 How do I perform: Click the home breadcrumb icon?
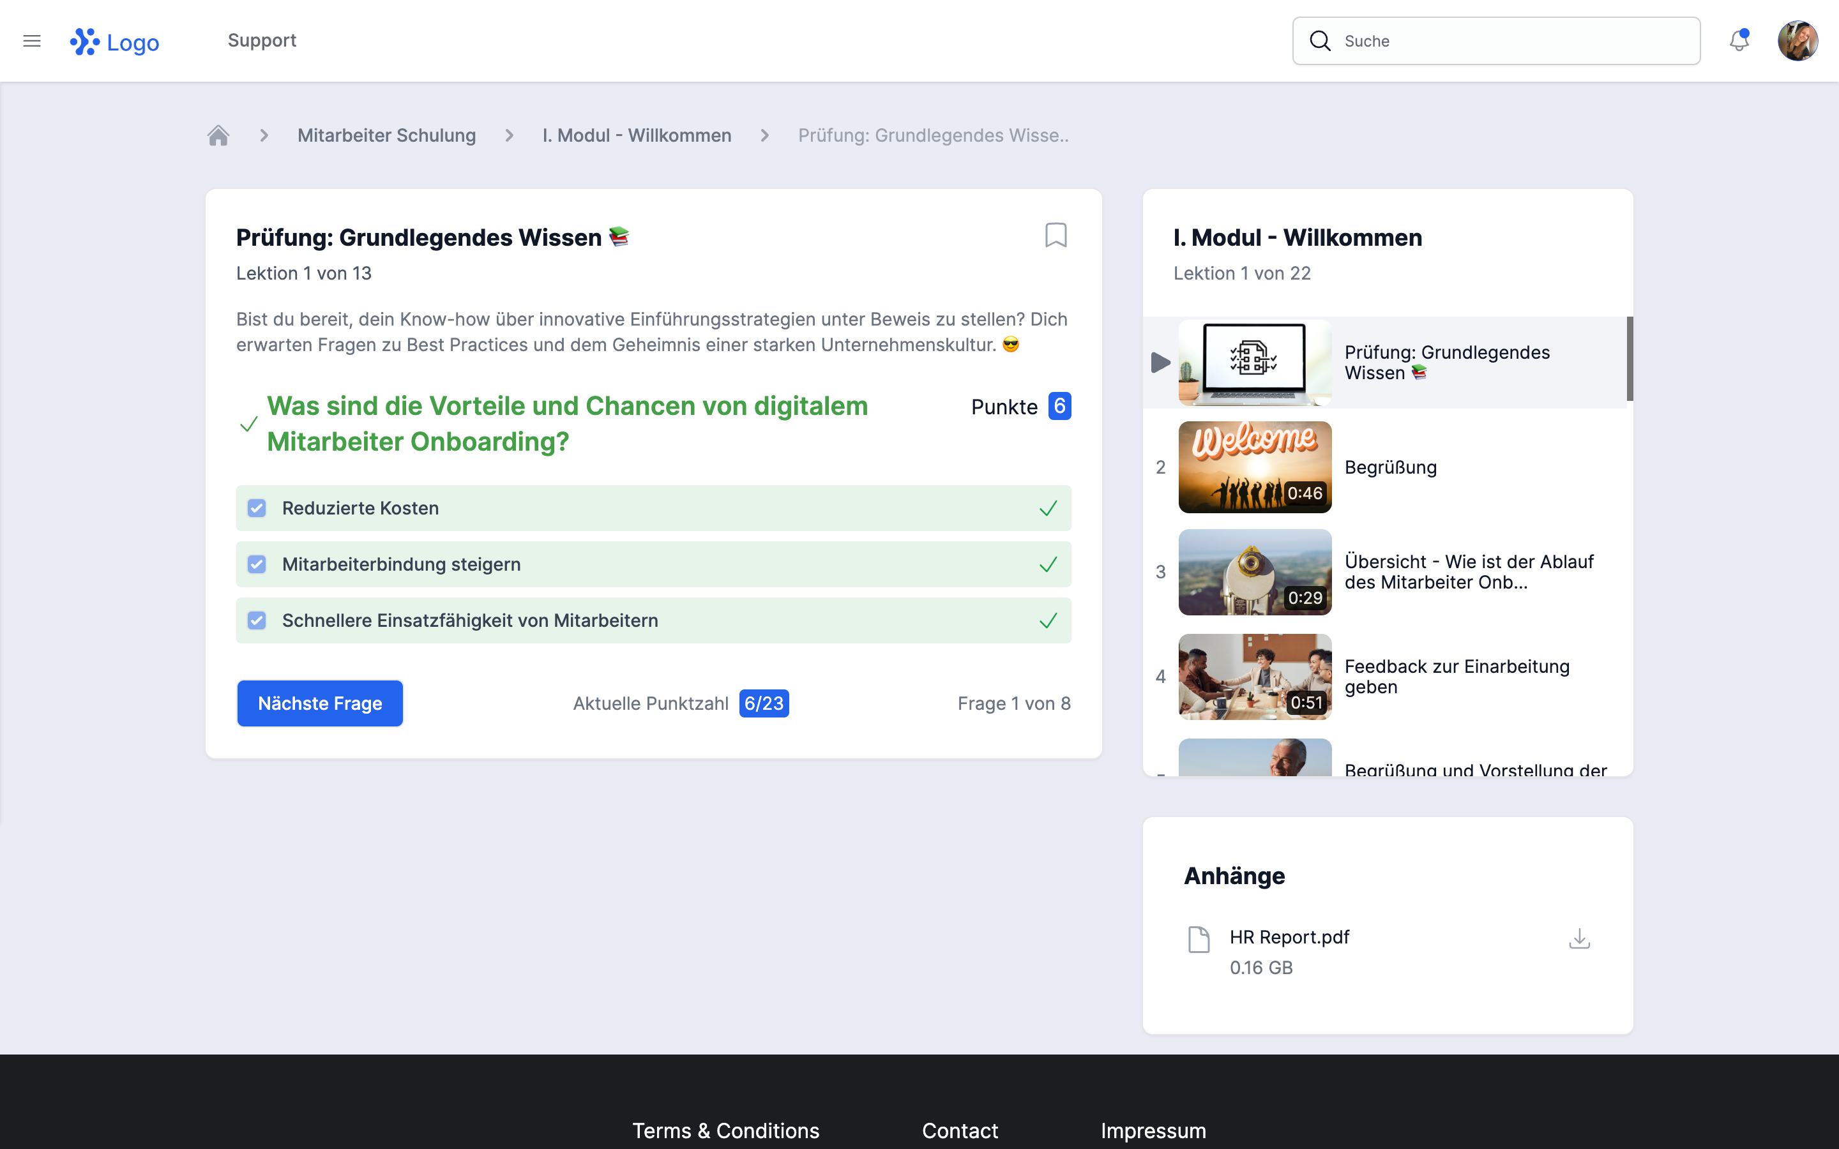coord(218,135)
